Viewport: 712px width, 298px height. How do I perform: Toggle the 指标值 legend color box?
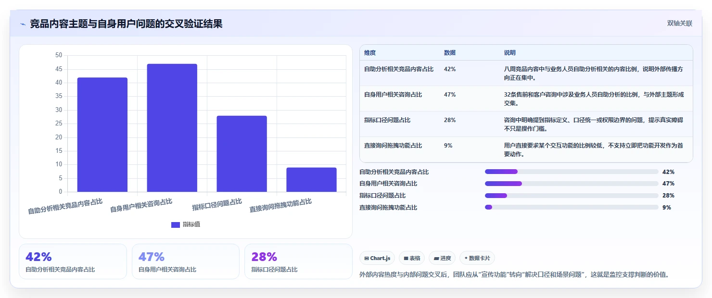coord(176,224)
